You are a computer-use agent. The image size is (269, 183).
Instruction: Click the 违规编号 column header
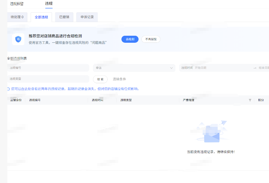(35, 100)
